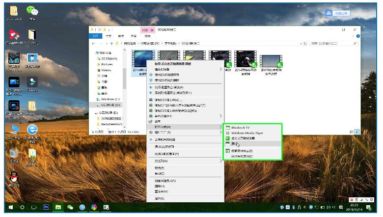Expand the Format Factory (F) submenu

[x=220, y=132]
